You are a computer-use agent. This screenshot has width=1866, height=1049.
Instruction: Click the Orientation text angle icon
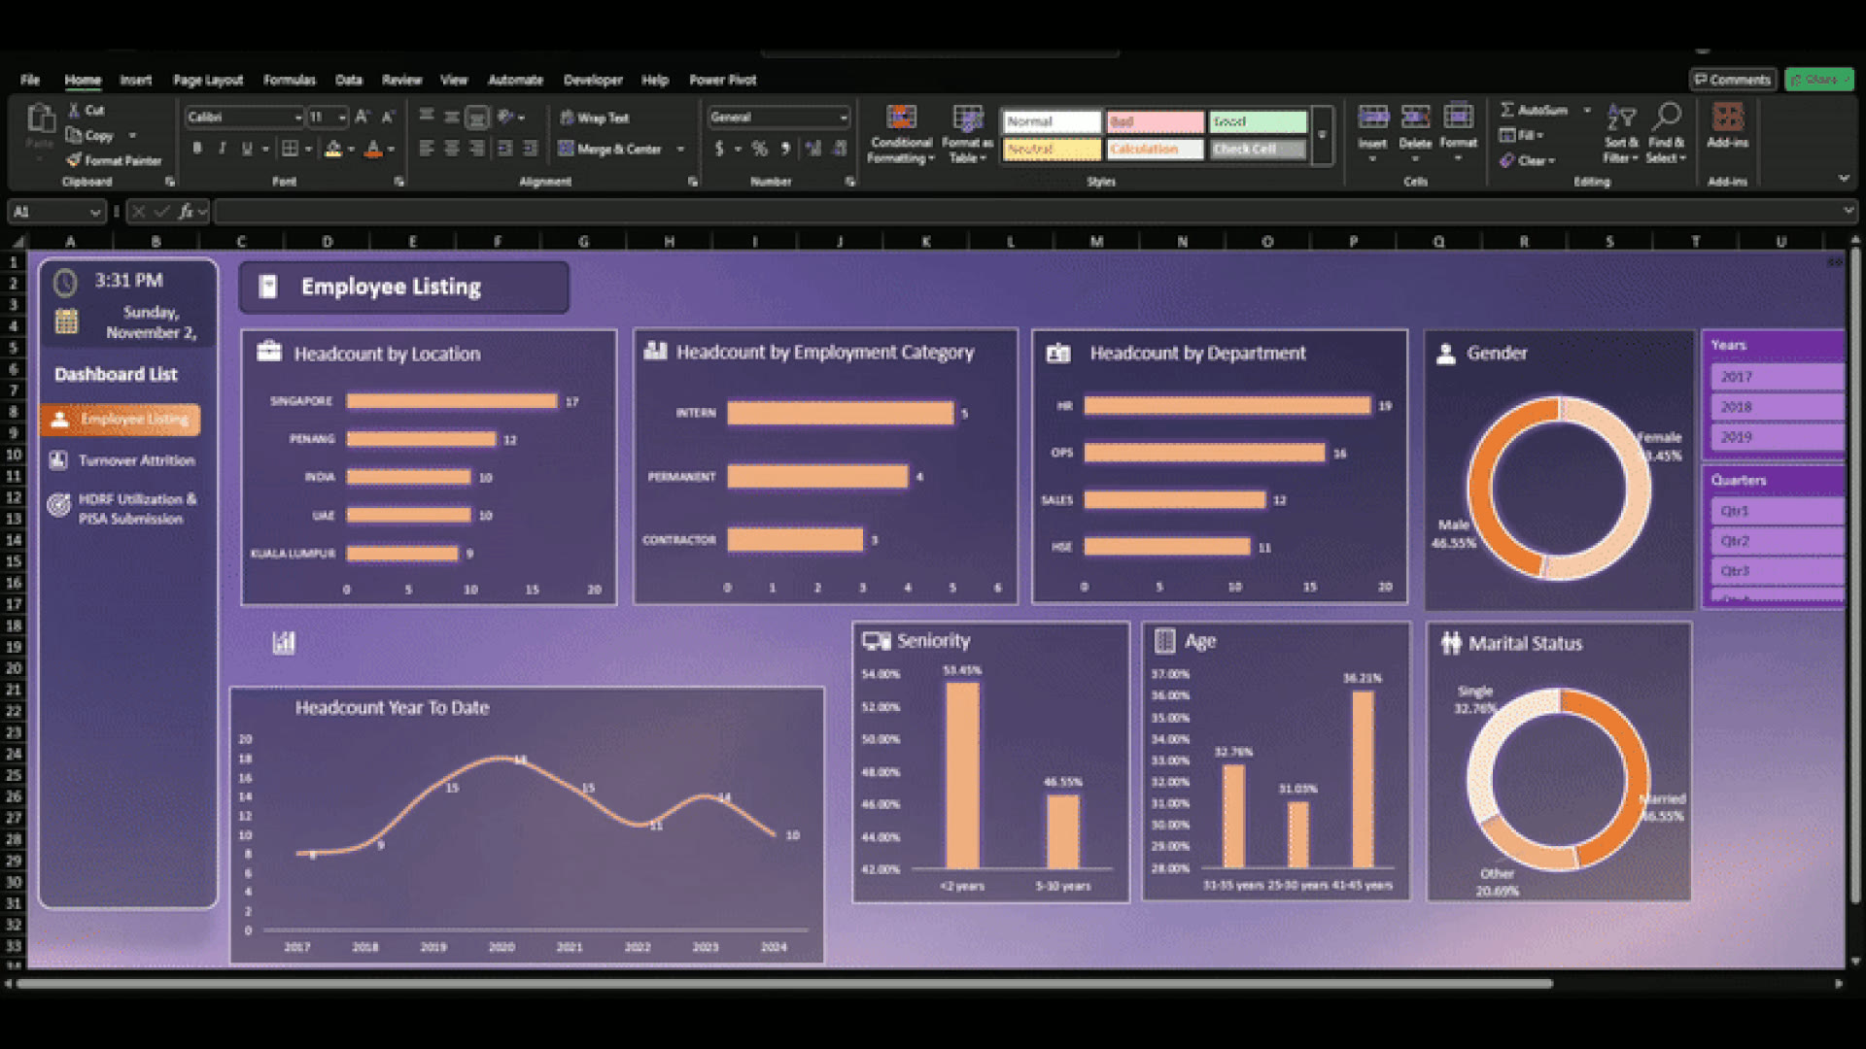point(505,117)
